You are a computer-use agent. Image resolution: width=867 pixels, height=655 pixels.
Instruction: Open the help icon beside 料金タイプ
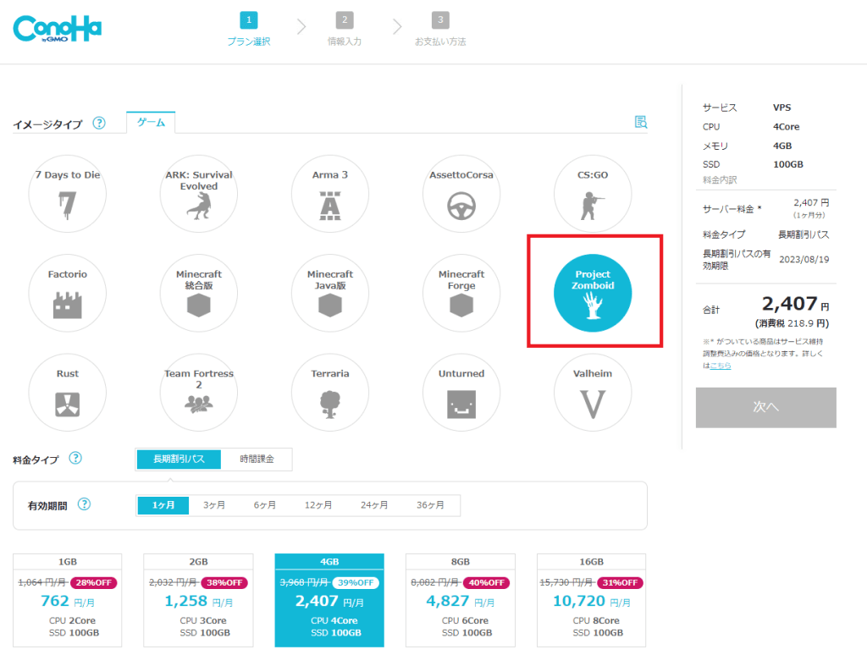coord(75,458)
